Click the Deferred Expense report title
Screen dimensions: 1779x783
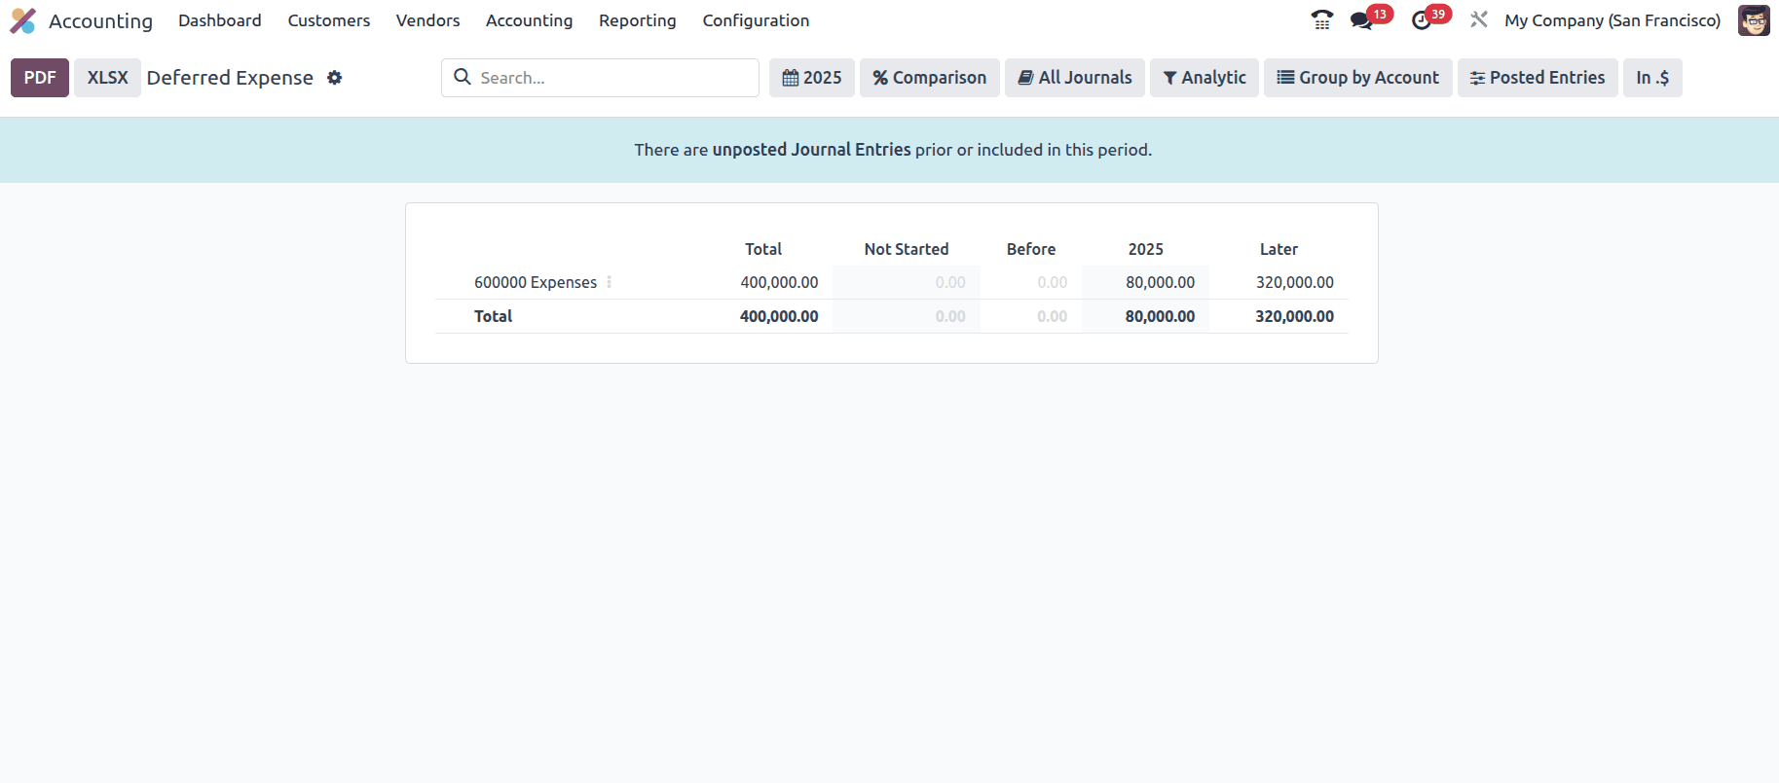(x=230, y=78)
